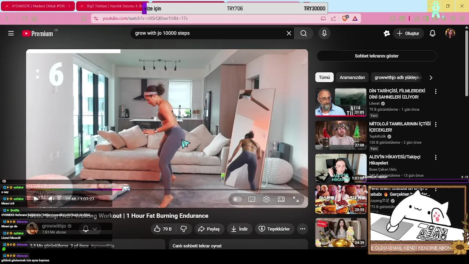Open the YouTube guide hamburger menu
The width and height of the screenshot is (469, 264).
coord(11,33)
